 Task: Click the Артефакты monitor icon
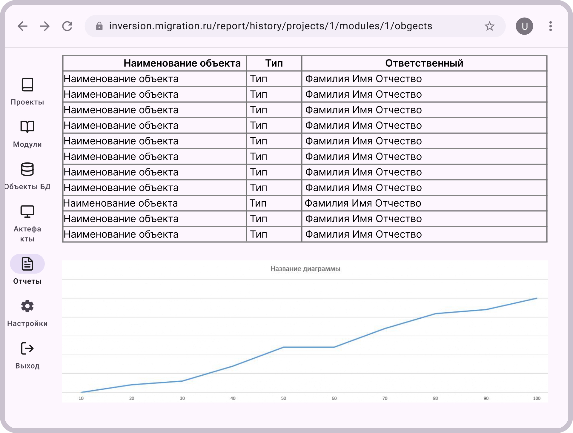click(27, 212)
